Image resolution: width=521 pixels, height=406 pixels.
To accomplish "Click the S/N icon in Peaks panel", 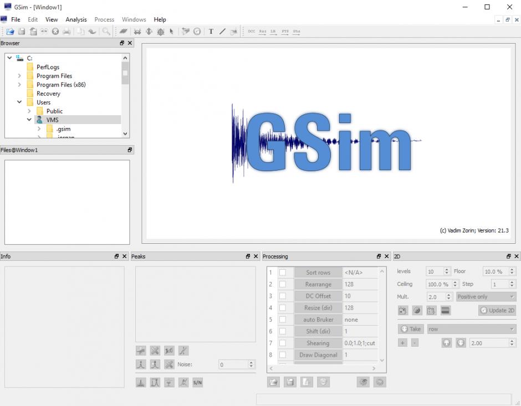I will [197, 382].
